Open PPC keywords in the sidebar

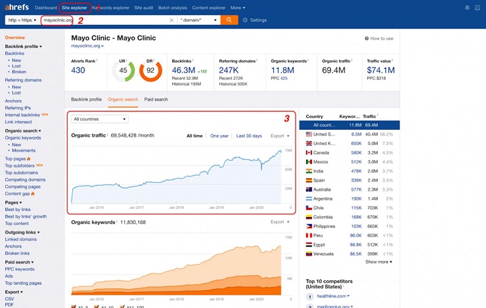point(20,269)
